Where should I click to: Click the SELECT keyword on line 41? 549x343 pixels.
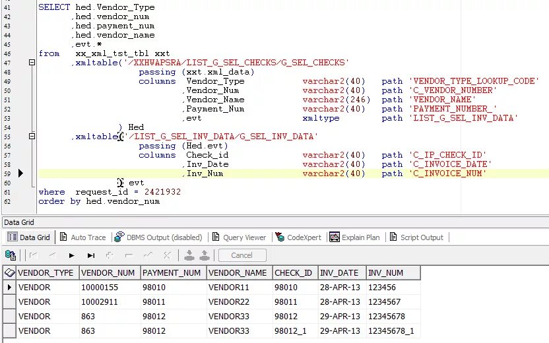click(54, 7)
